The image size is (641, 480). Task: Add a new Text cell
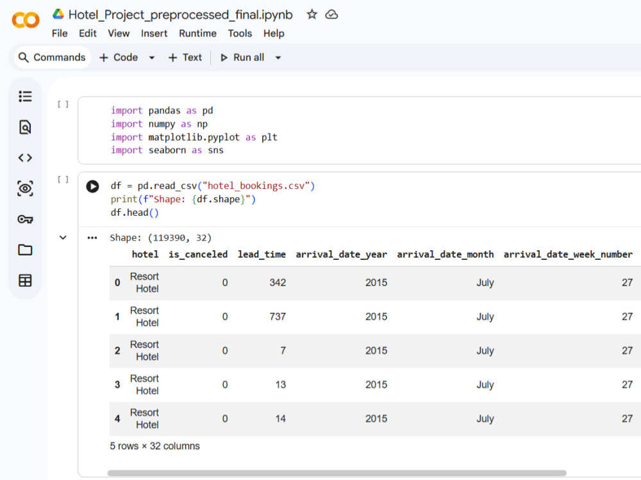[x=185, y=58]
